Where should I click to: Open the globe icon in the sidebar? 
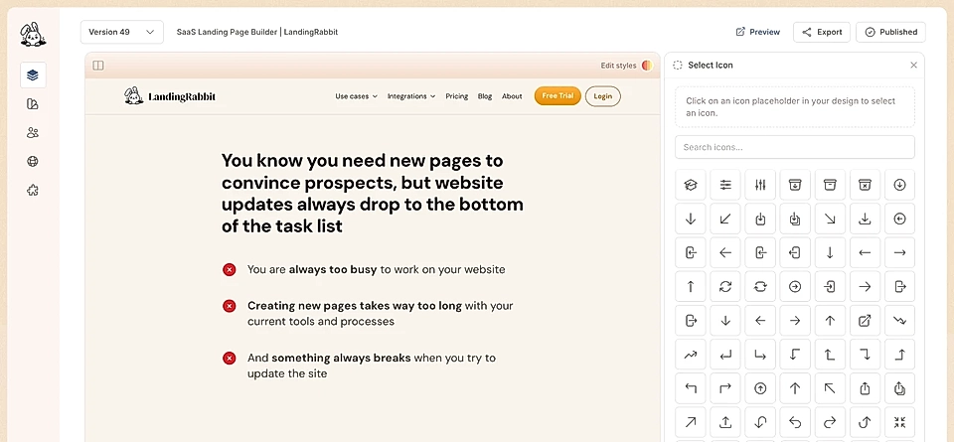pyautogui.click(x=33, y=161)
